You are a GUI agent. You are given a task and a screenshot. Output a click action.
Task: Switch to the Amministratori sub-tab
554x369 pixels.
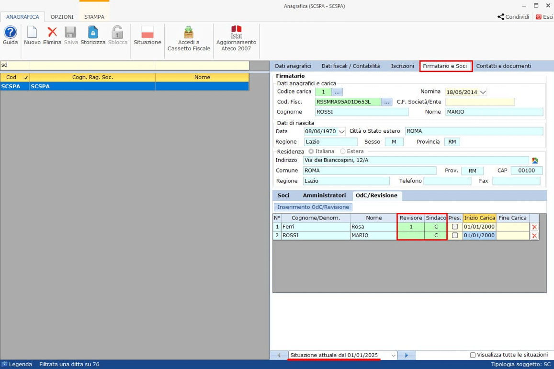coord(324,196)
